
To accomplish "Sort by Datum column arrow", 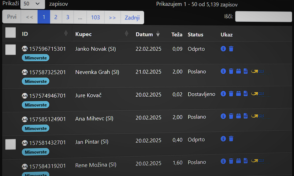I will (x=158, y=34).
